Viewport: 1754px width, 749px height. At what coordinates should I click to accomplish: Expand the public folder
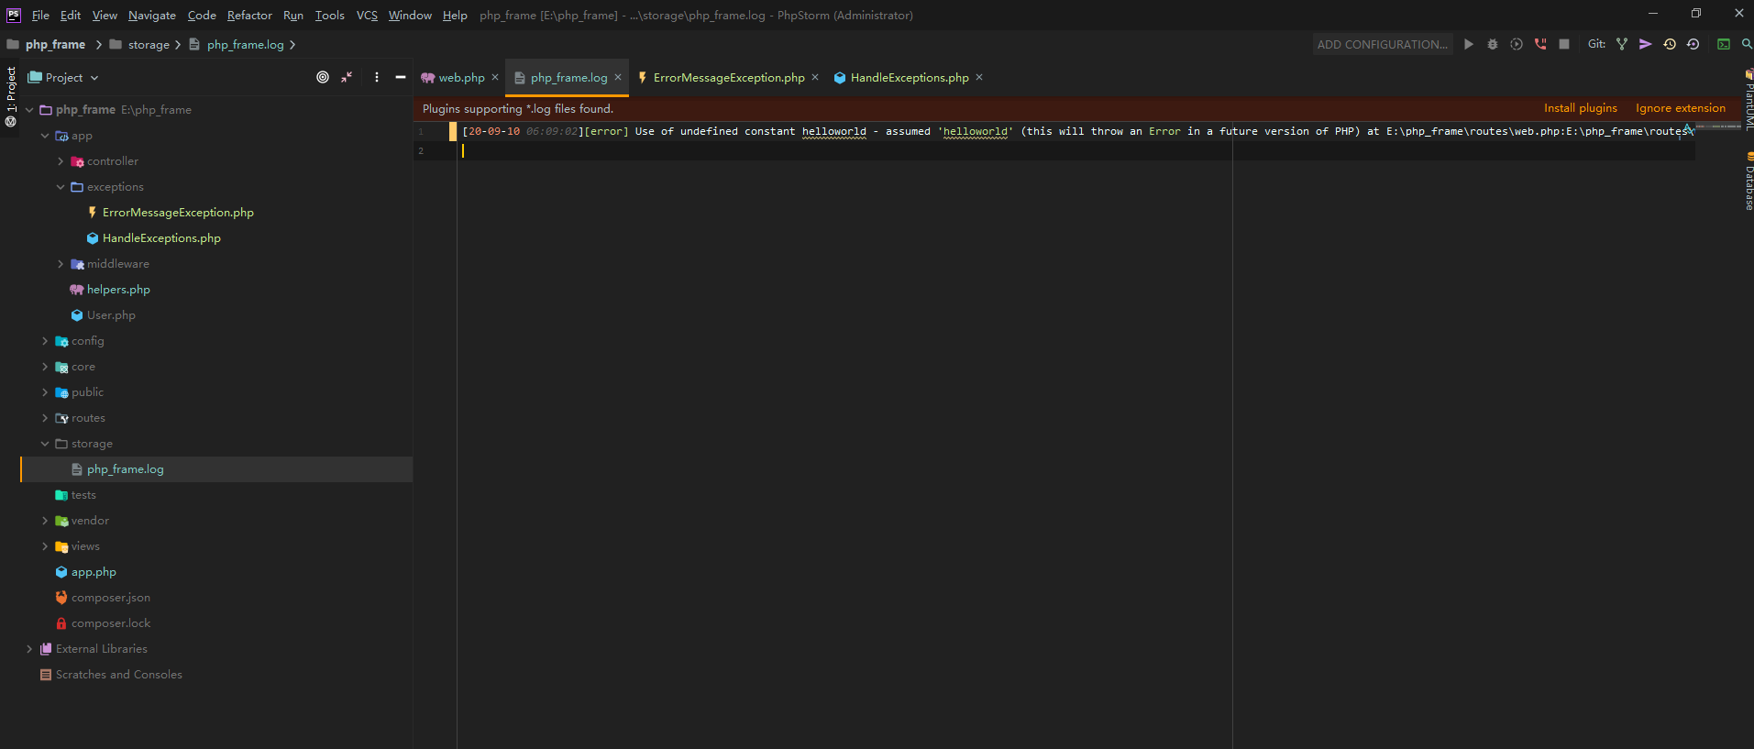click(x=45, y=392)
